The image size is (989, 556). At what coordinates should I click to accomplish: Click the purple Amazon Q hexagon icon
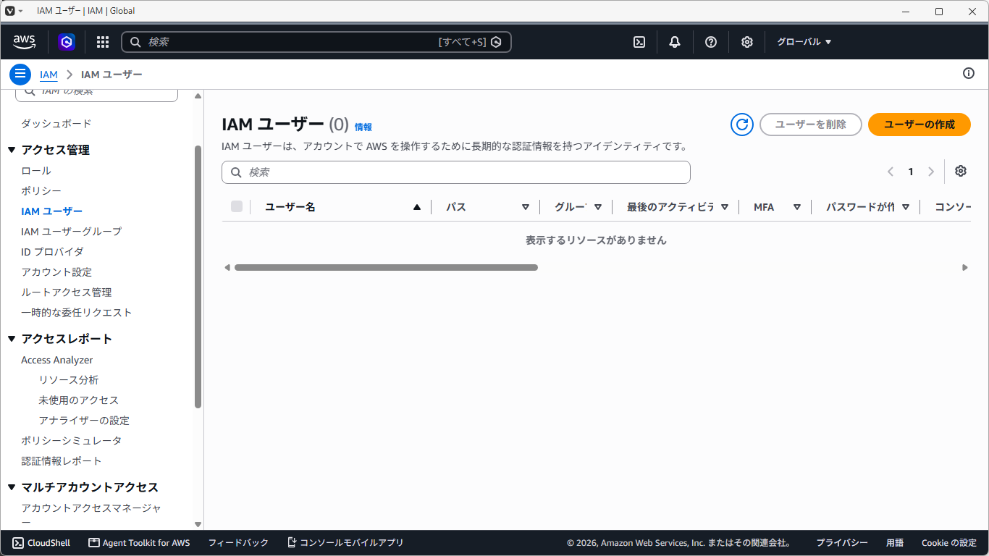67,42
